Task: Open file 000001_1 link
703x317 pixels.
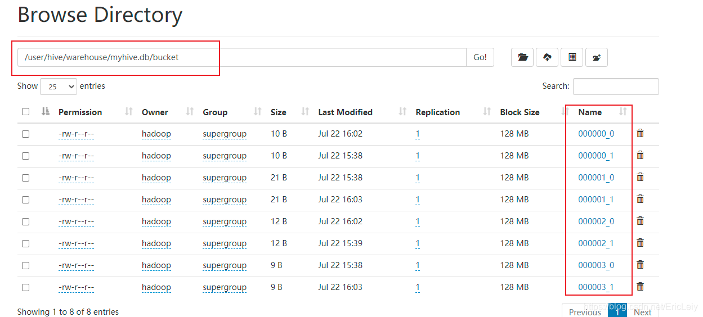Action: 596,200
